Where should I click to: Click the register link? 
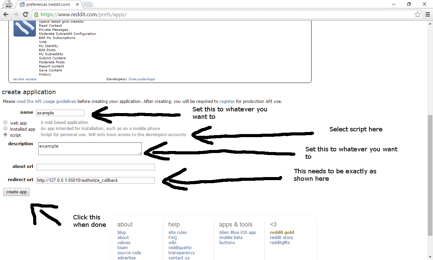227,101
